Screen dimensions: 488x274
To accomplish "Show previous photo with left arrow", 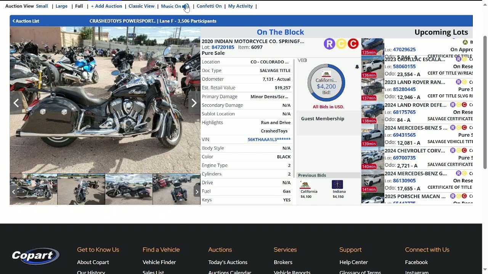I will tap(16, 103).
